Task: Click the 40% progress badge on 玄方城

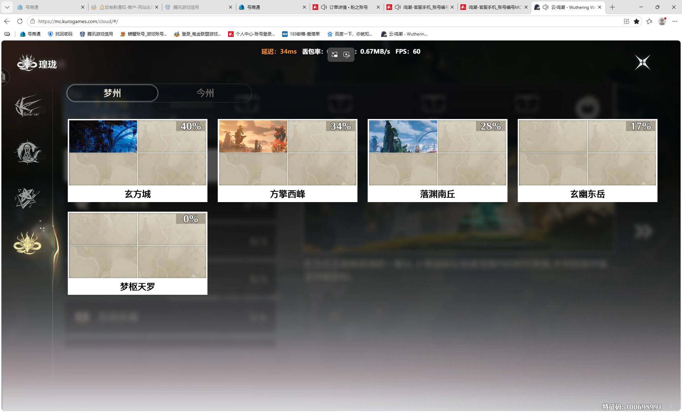Action: pos(191,126)
